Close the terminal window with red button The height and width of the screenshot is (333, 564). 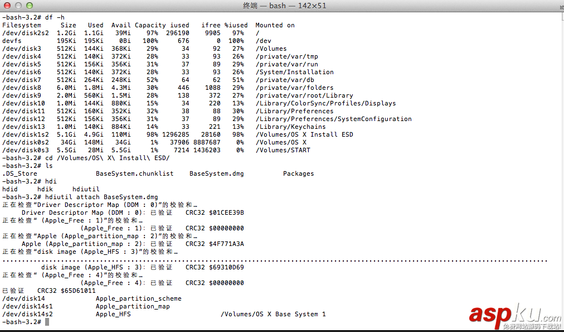[7, 6]
